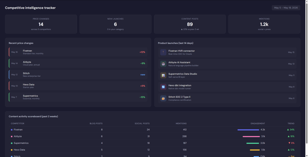
Task: Click the Fivetran engagement bar 4.2k
Action: point(248,130)
